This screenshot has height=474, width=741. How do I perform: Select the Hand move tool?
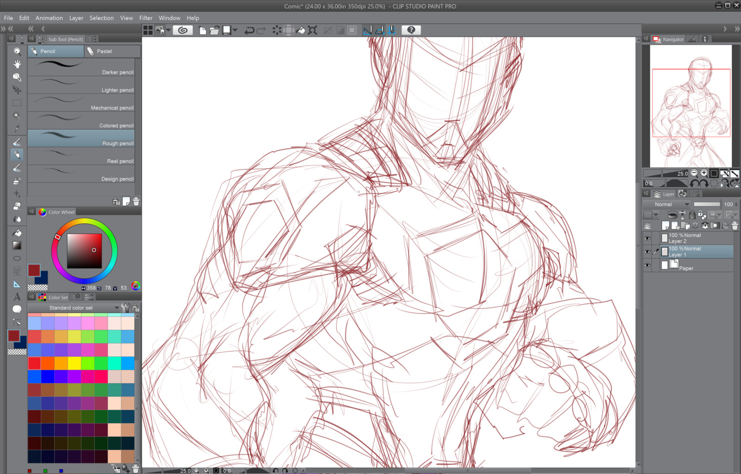(x=17, y=64)
